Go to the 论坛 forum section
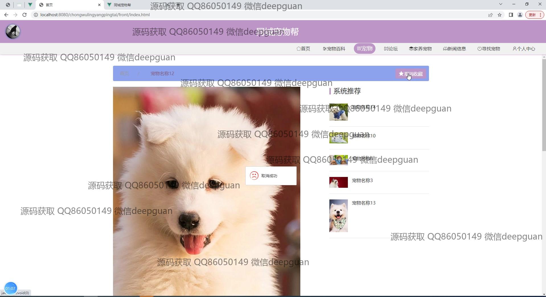The image size is (546, 297). [x=391, y=49]
